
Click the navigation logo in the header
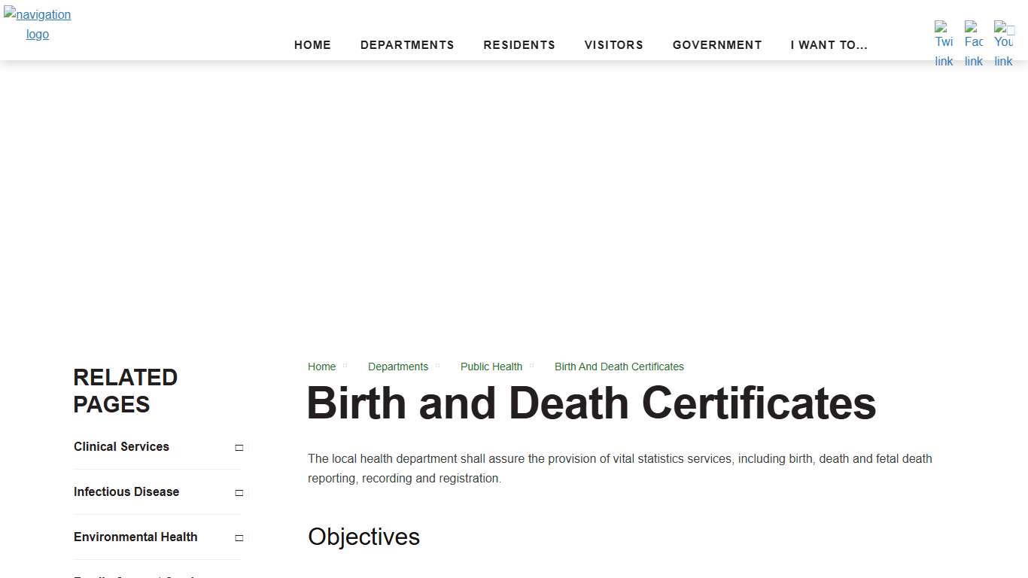(38, 24)
